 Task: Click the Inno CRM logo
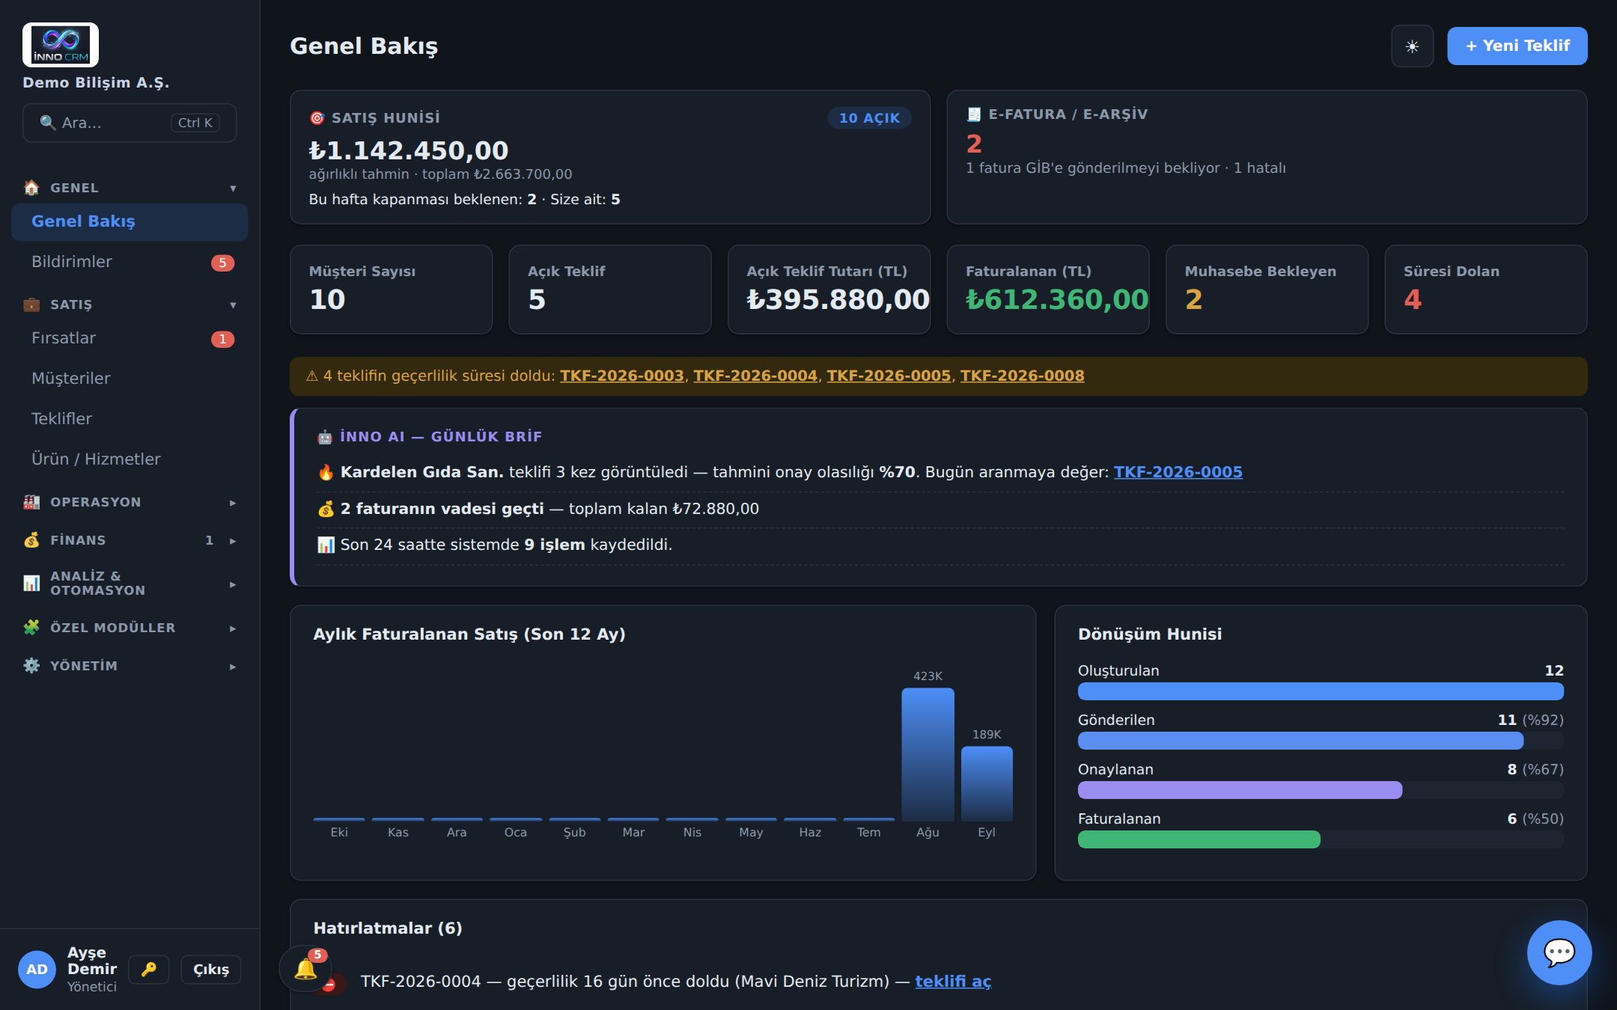(61, 45)
